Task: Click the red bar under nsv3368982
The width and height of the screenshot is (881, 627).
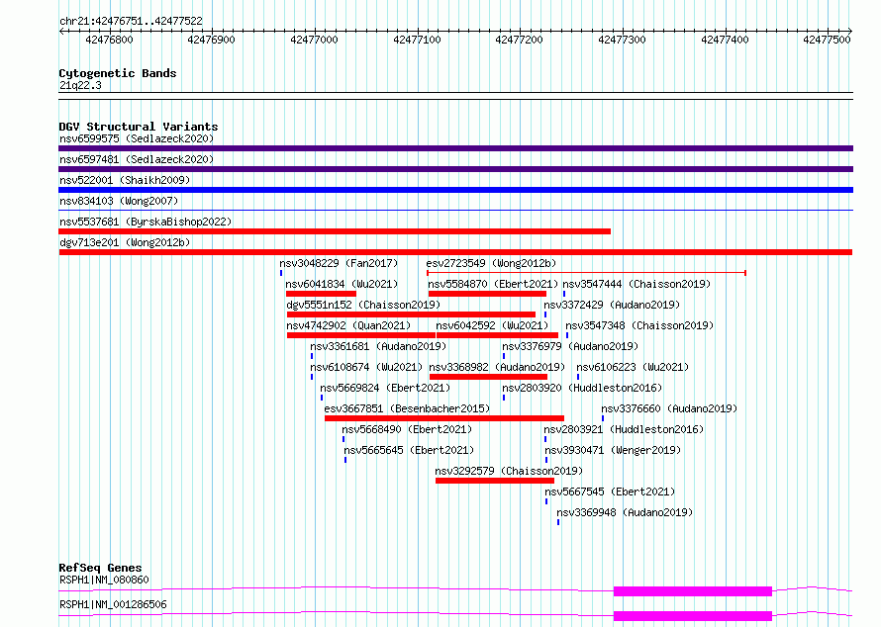Action: [x=488, y=377]
